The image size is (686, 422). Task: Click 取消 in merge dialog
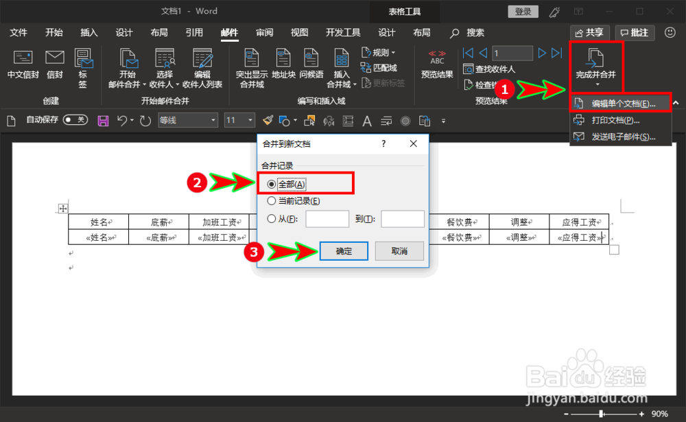[x=399, y=251]
